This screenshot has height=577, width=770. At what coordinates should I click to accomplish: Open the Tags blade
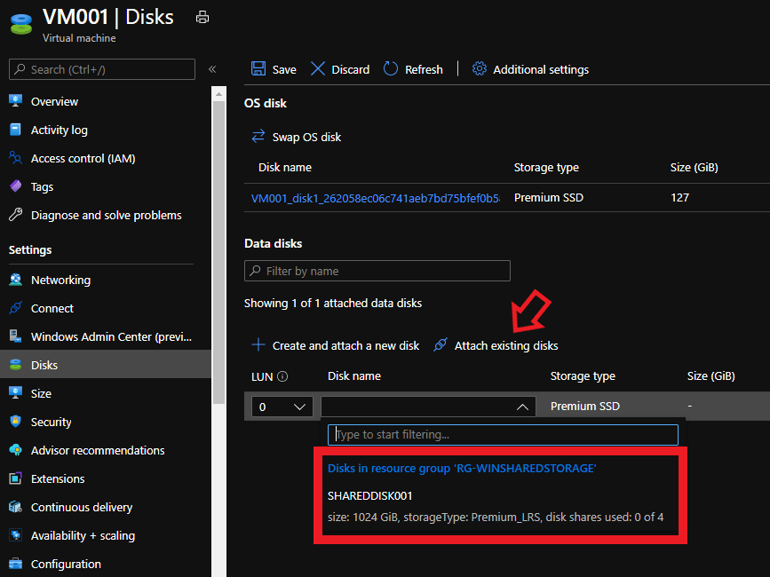[x=42, y=186]
